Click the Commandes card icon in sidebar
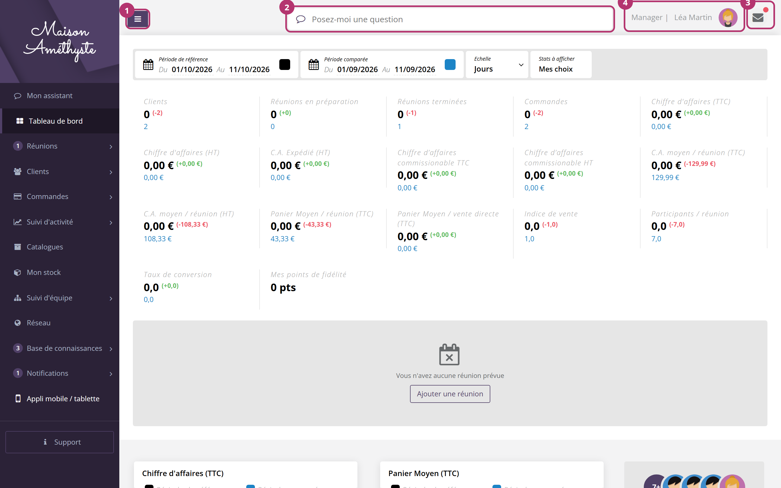 click(x=18, y=197)
